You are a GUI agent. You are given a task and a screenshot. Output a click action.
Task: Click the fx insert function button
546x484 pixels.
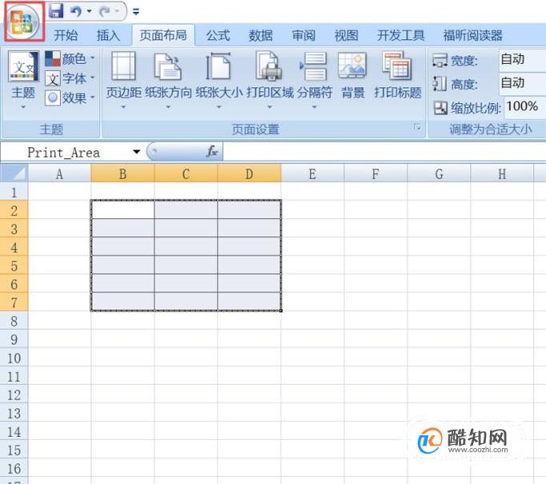click(211, 152)
